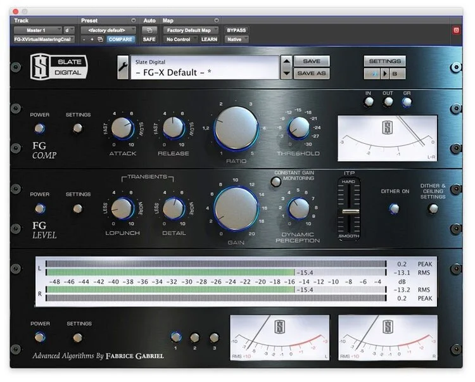Image resolution: width=475 pixels, height=382 pixels.
Task: Select the A comparison slot
Action: click(372, 73)
